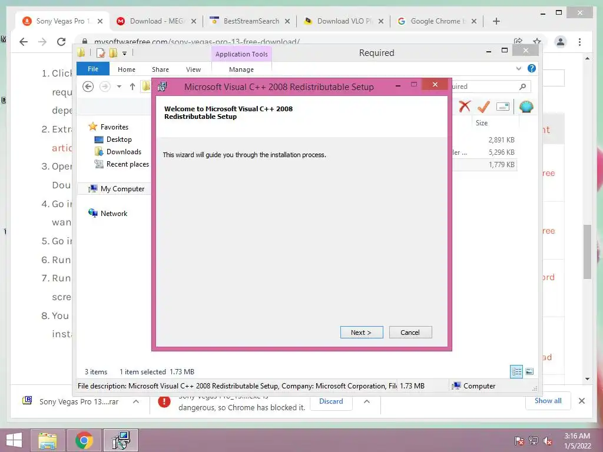Click Chrome back button

tap(24, 42)
